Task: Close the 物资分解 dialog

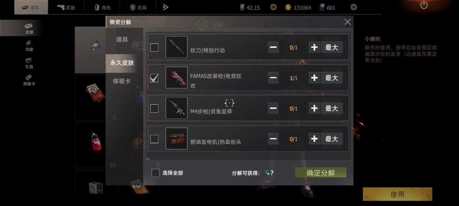Action: (347, 22)
